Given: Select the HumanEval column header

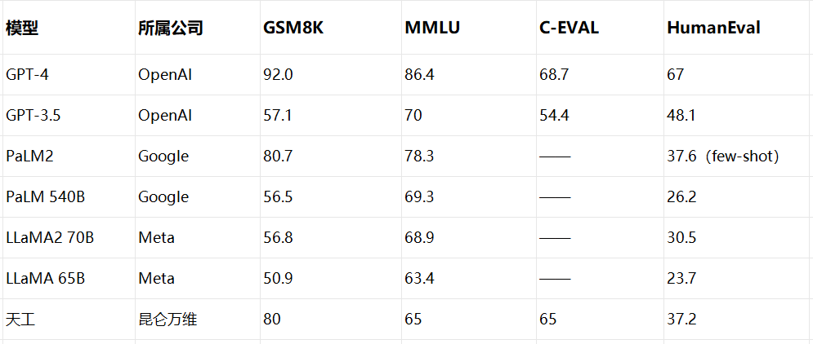Looking at the screenshot, I should (713, 29).
